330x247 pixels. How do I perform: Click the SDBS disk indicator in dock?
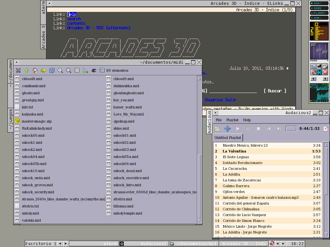319,8
